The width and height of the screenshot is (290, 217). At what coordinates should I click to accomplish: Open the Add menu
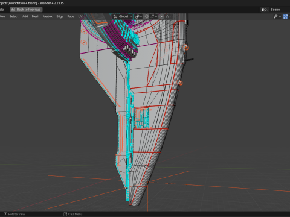tap(25, 16)
